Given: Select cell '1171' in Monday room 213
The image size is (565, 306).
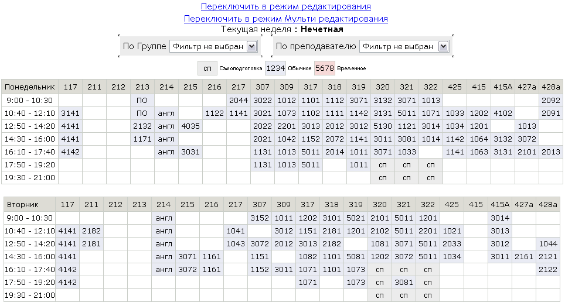Looking at the screenshot, I should [142, 139].
